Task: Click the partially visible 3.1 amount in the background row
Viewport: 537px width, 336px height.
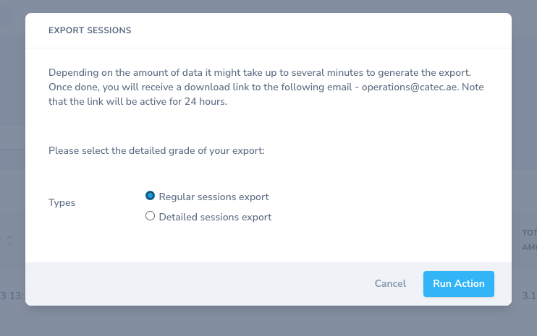Action: point(529,296)
